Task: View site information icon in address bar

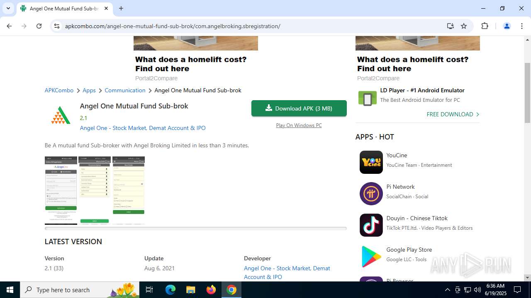Action: click(57, 26)
